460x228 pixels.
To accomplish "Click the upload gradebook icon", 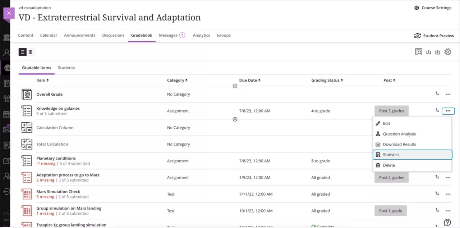I will 428,52.
